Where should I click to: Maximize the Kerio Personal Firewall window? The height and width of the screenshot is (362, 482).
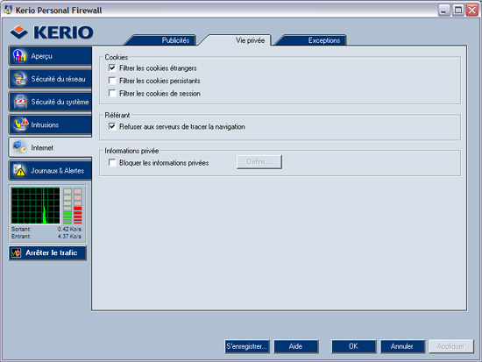point(458,11)
